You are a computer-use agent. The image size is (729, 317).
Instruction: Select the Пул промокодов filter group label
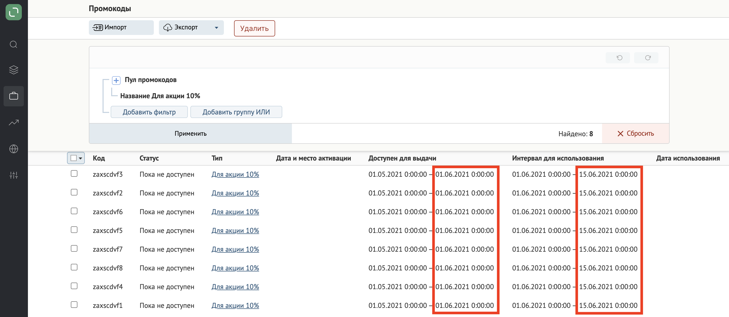pyautogui.click(x=151, y=80)
